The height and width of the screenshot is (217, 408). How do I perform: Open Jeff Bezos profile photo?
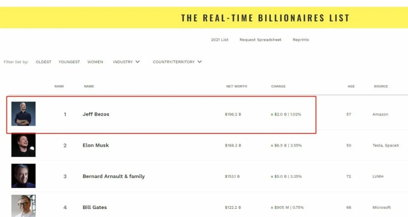click(x=23, y=114)
